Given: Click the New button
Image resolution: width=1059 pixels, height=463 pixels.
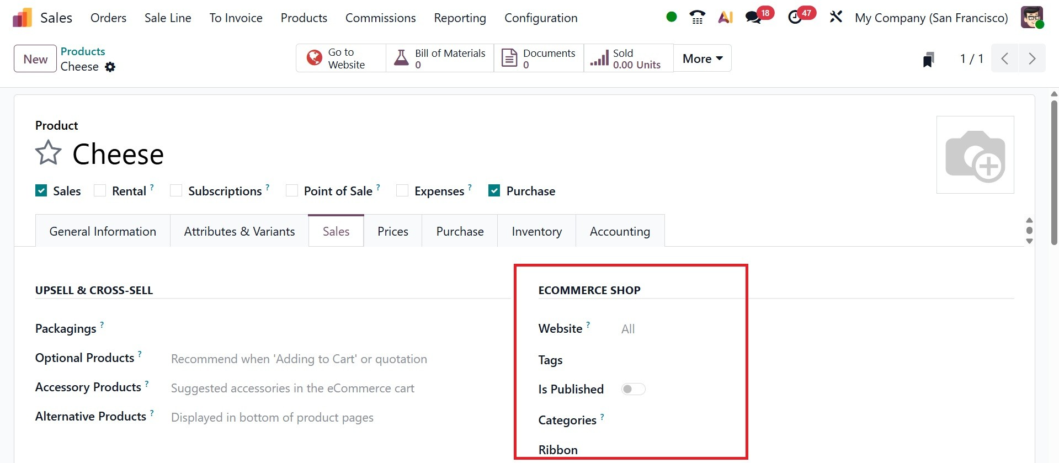Looking at the screenshot, I should point(35,59).
